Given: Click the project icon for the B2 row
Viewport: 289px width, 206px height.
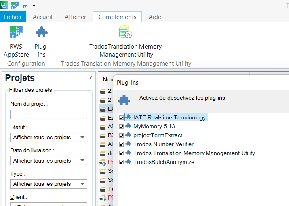Looking at the screenshot, I should point(103,136).
